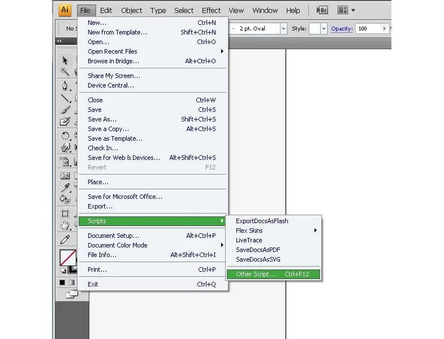Screen dimensions: 444x339
Task: Click the solid Color mode button
Action: tap(62, 282)
